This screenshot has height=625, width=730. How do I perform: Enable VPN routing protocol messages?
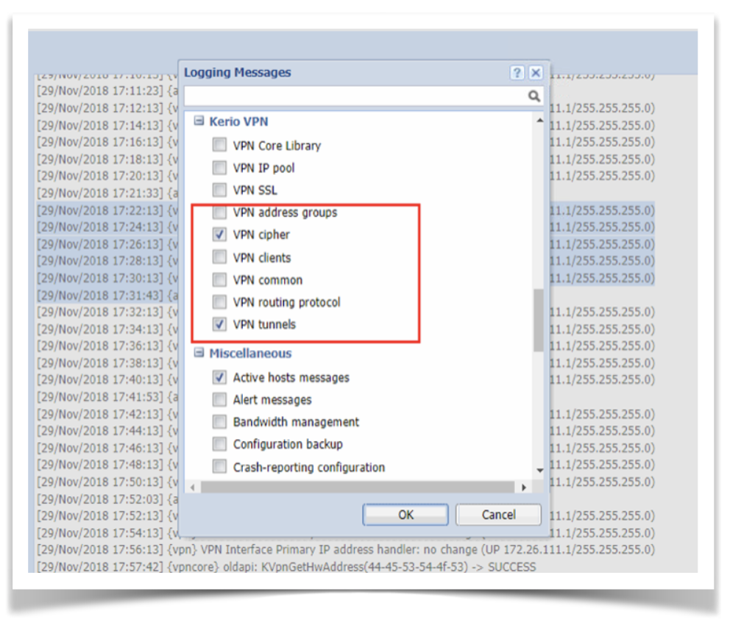(219, 301)
